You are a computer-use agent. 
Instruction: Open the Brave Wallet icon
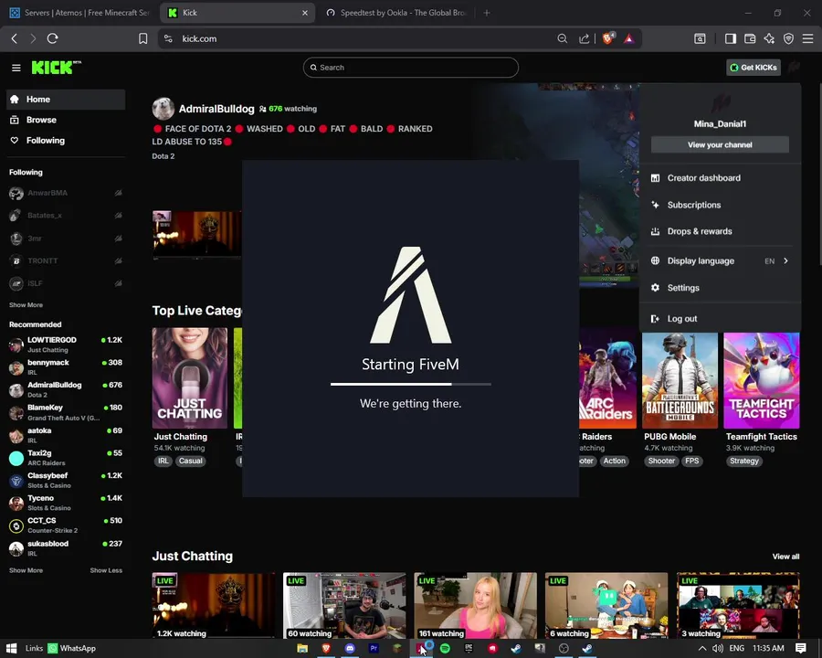750,38
